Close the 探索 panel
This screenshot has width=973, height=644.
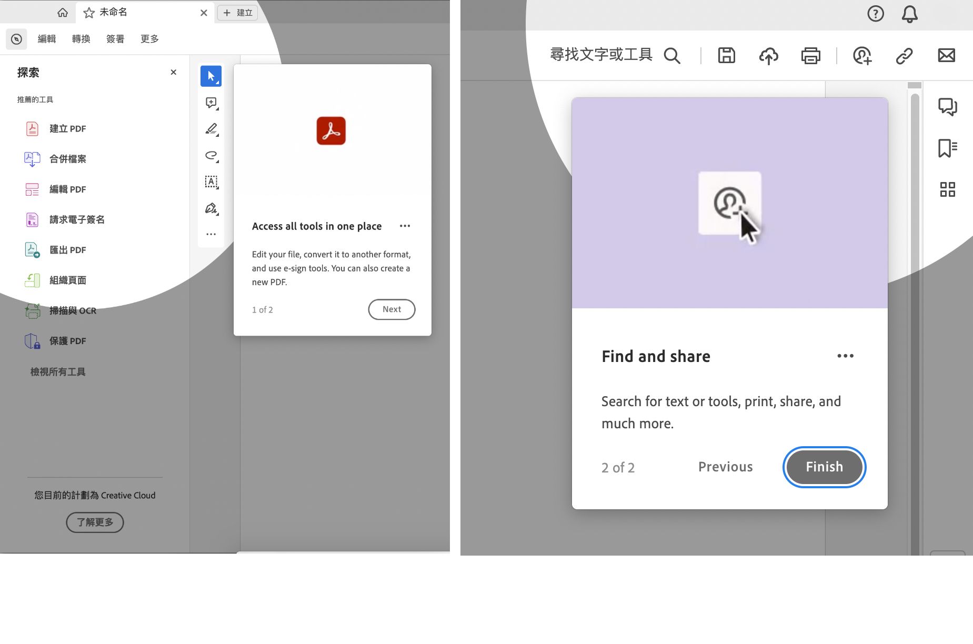[174, 72]
